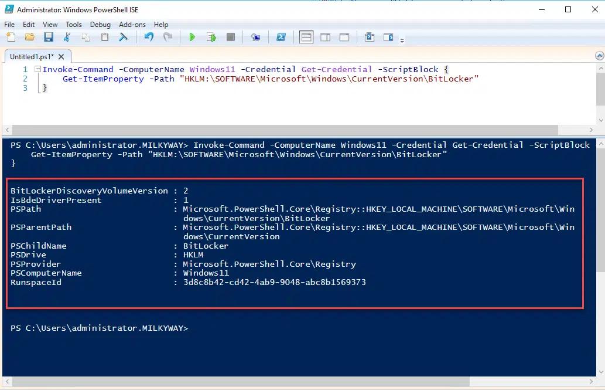Show the command add-on pane
This screenshot has width=605, height=390.
pos(388,37)
